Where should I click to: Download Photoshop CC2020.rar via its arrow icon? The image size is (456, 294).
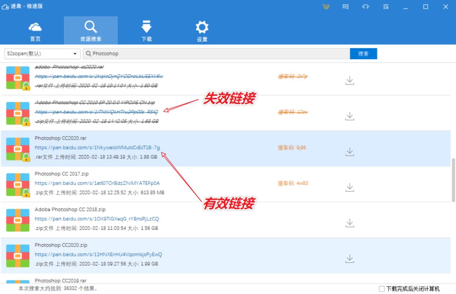click(349, 151)
